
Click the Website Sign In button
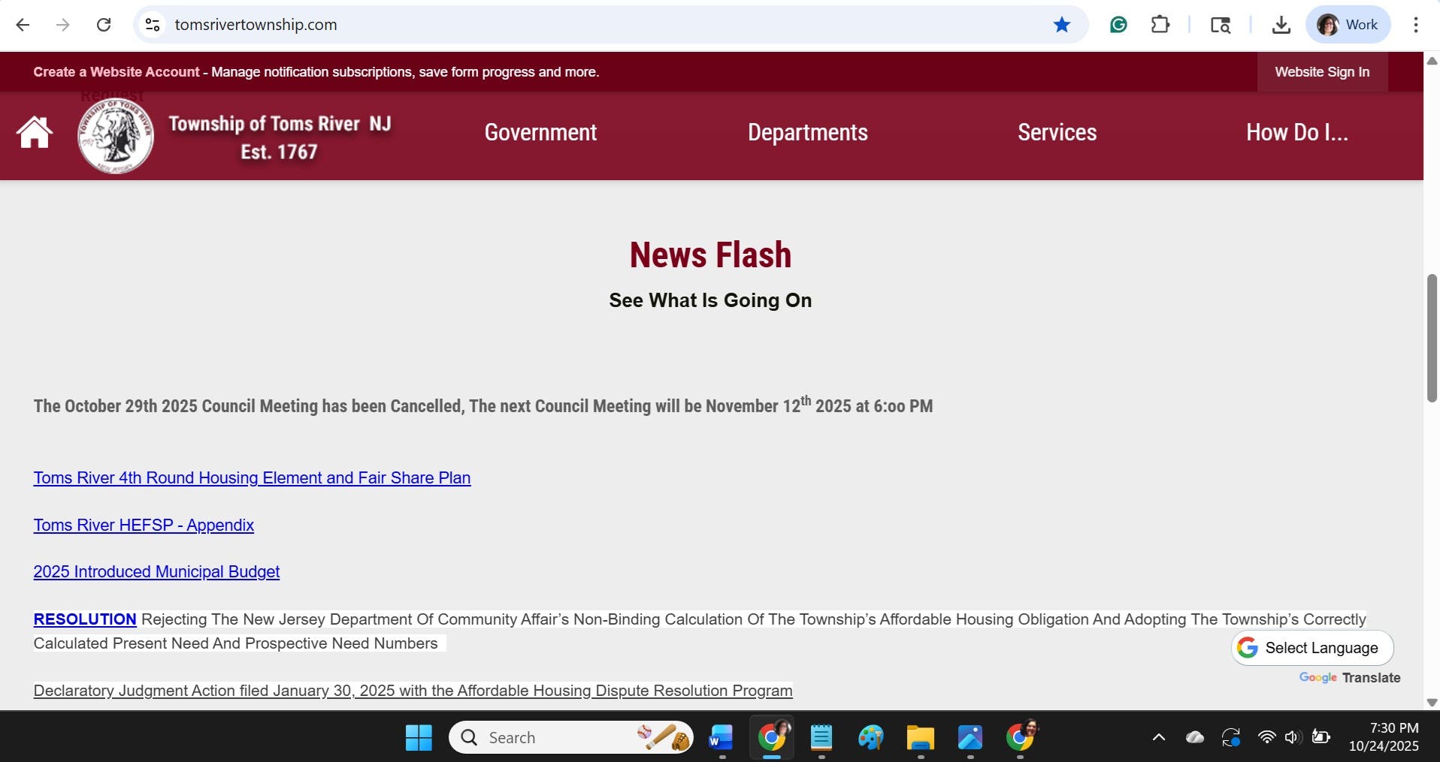(x=1322, y=72)
